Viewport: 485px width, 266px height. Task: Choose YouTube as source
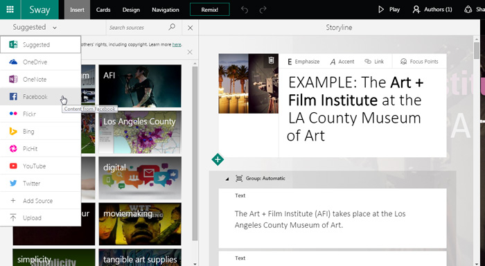[40, 166]
